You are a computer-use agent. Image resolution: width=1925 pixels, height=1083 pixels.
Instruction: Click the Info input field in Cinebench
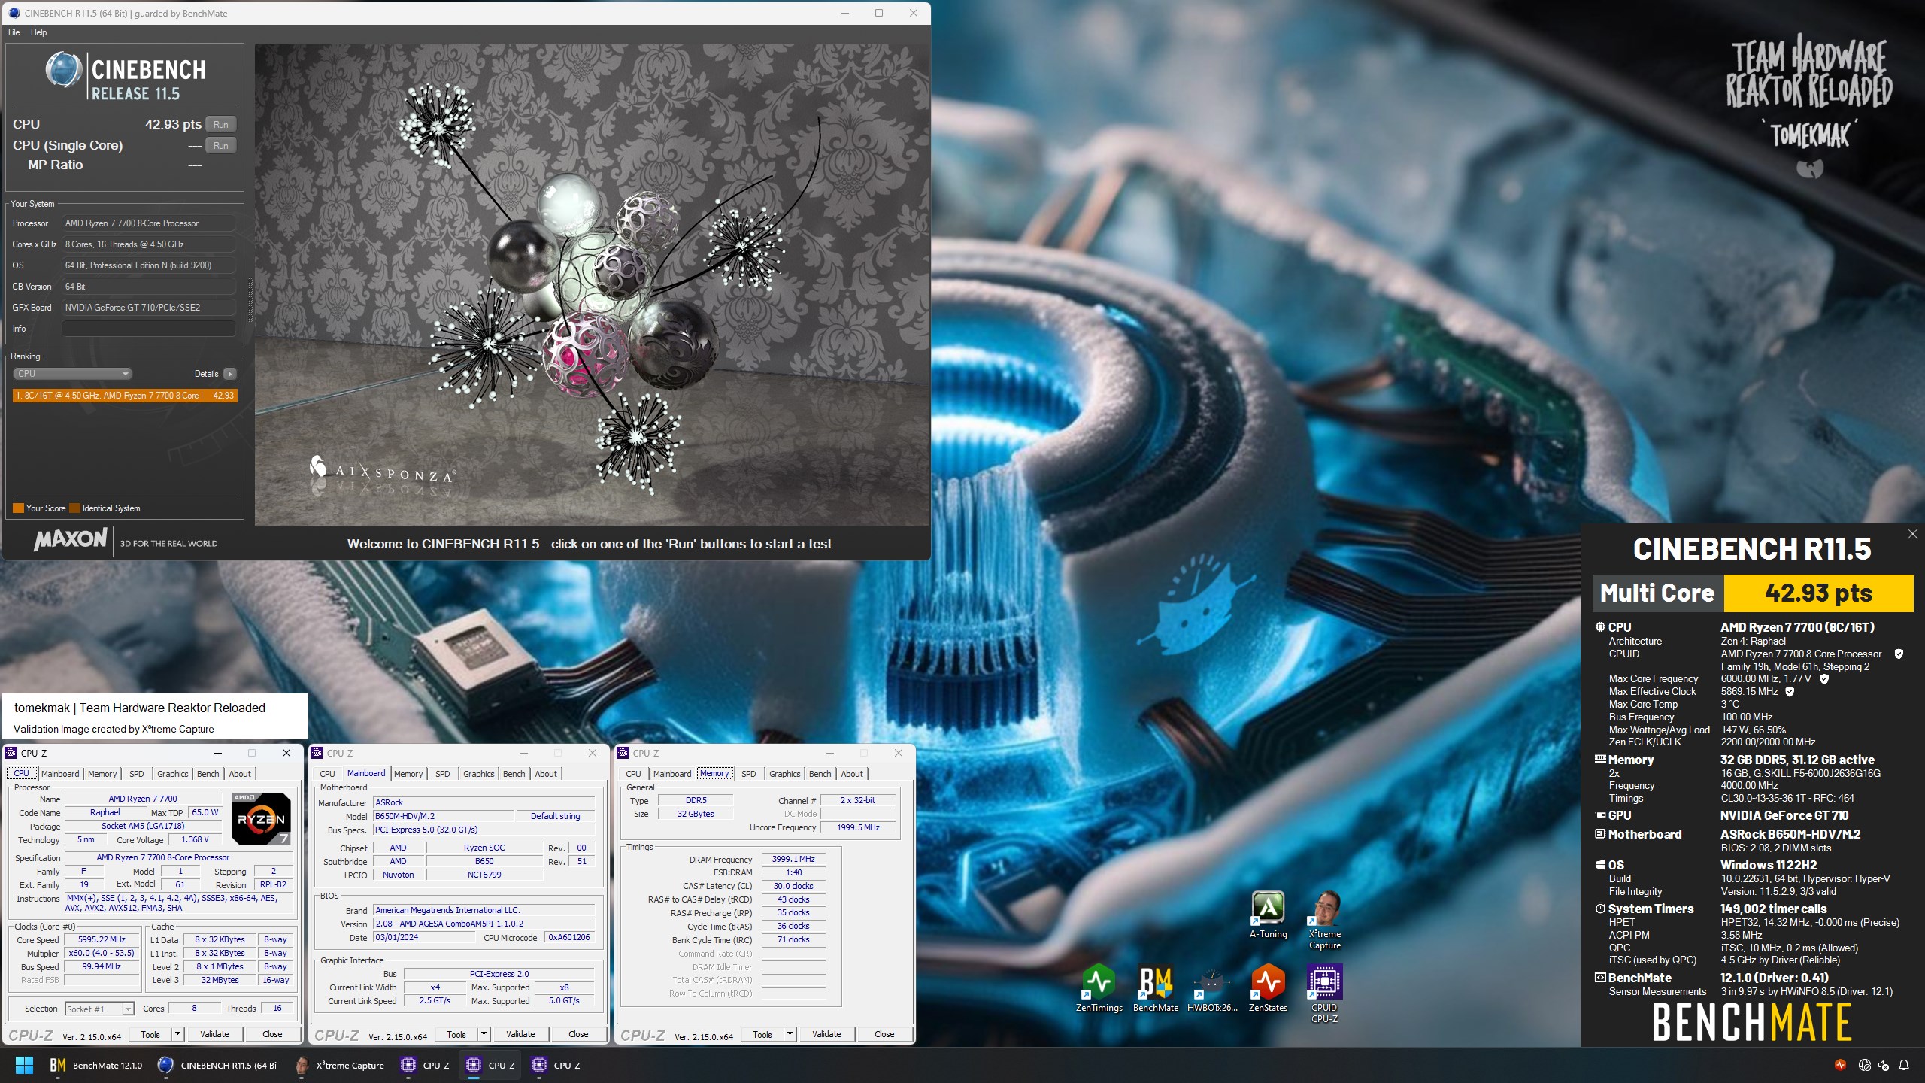tap(149, 329)
